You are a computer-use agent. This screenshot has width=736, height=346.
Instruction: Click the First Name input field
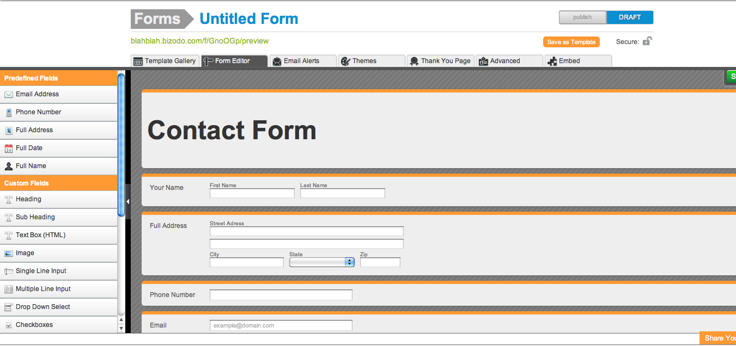coord(252,193)
